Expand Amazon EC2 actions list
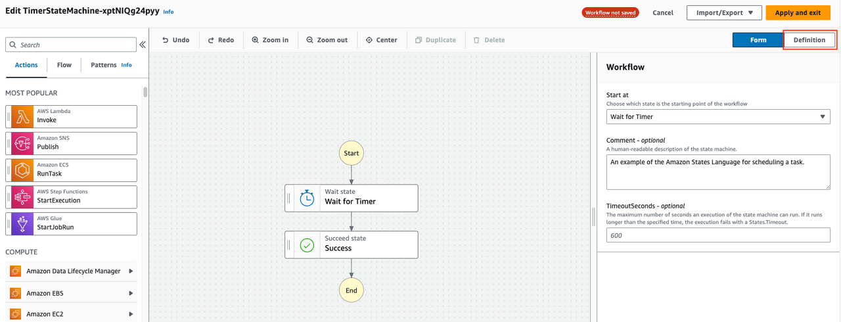This screenshot has height=322, width=841. (131, 314)
